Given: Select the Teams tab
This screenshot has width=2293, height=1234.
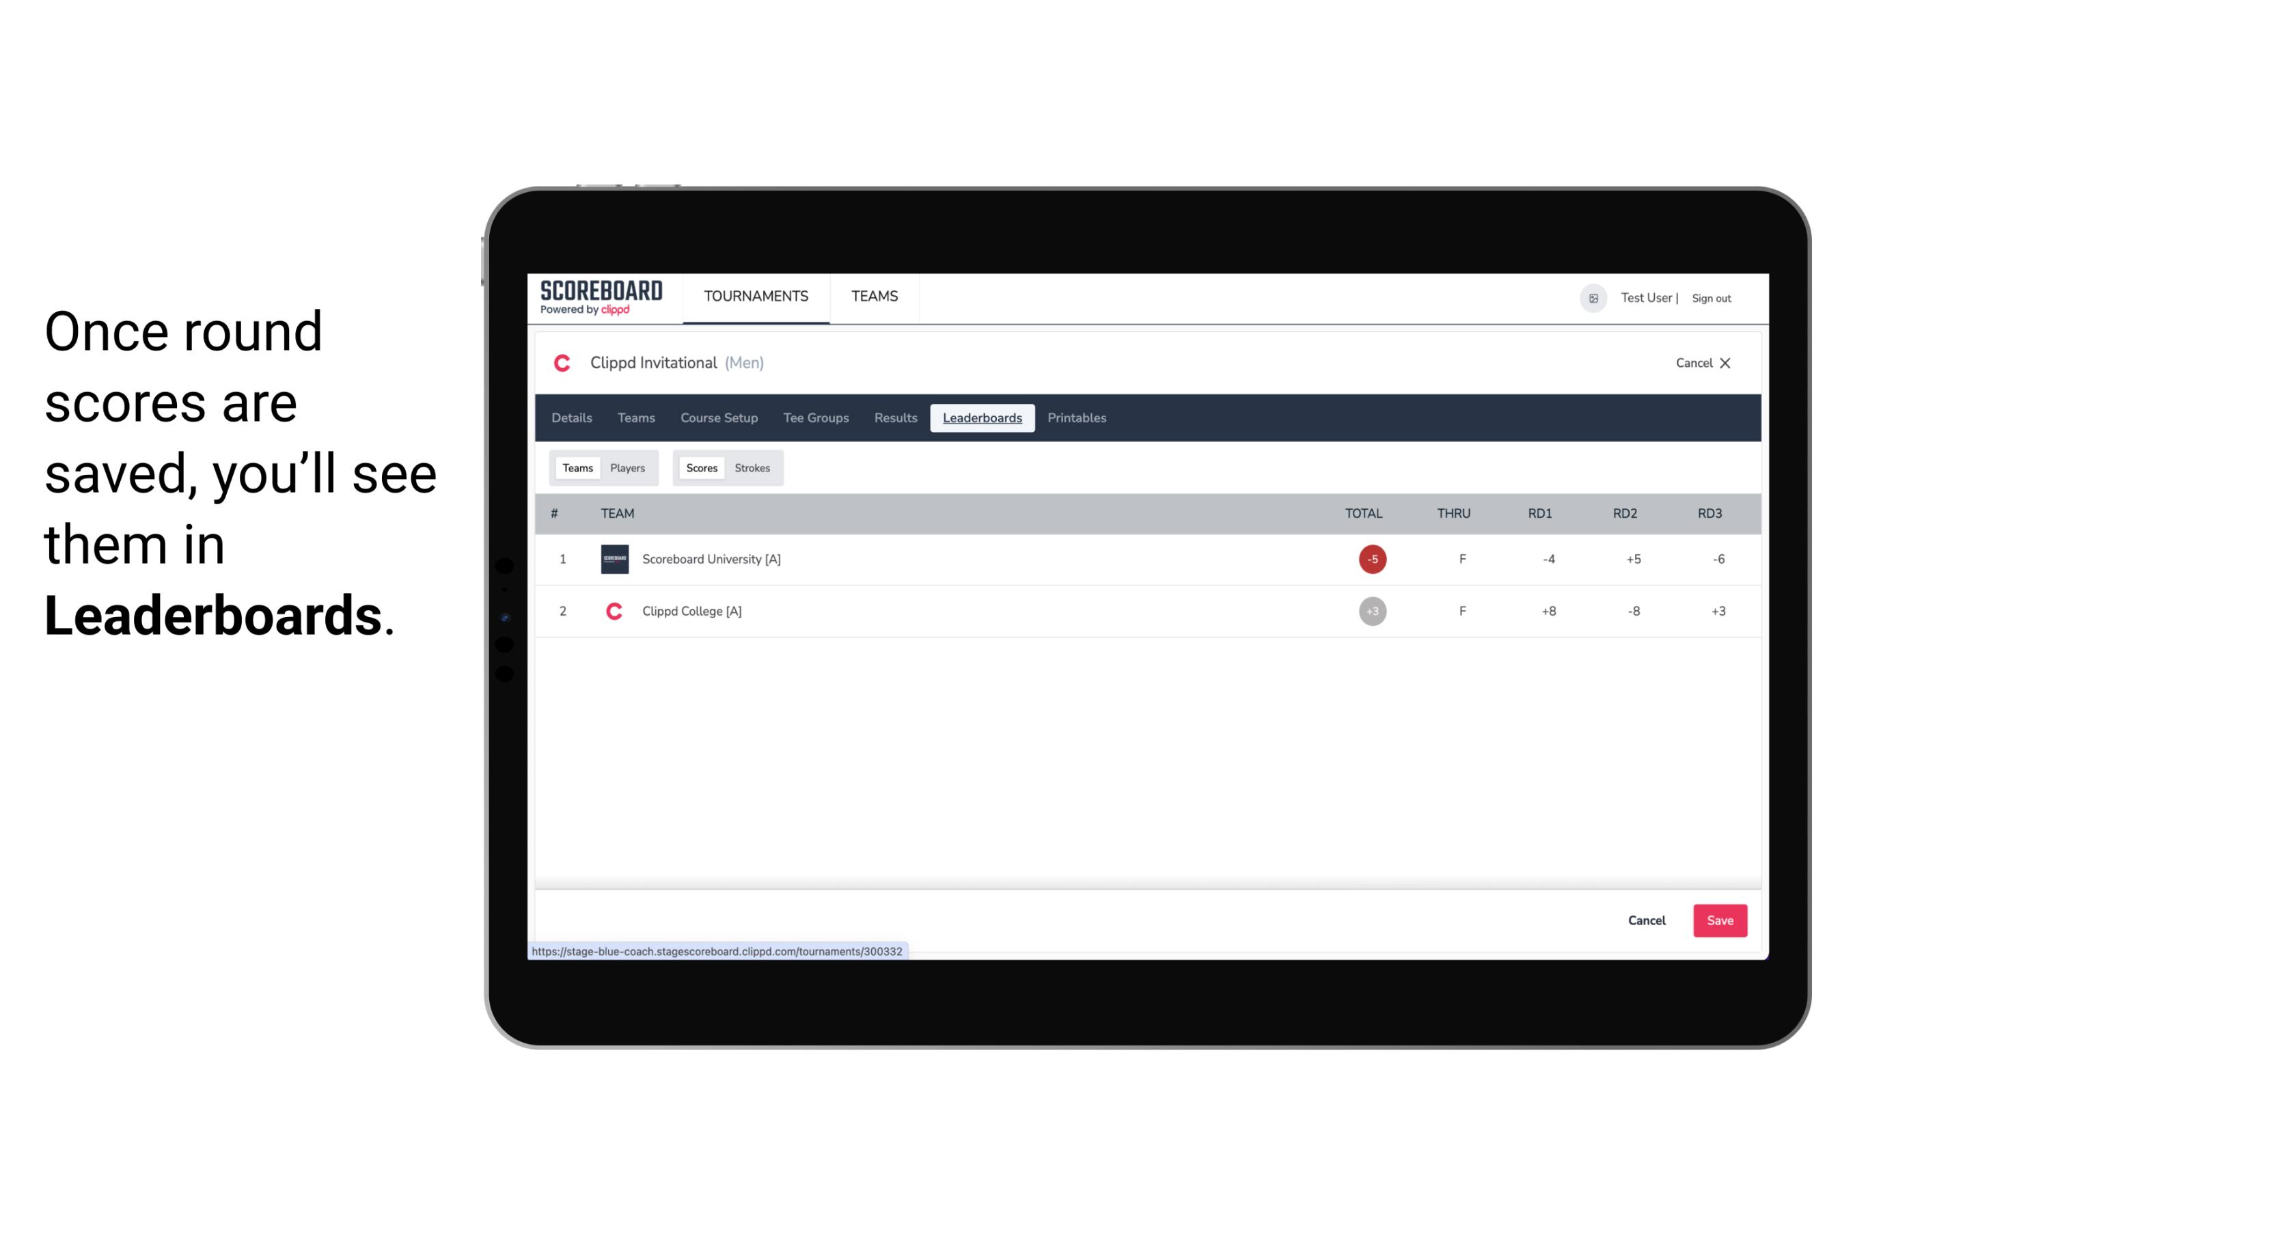Looking at the screenshot, I should pyautogui.click(x=576, y=468).
